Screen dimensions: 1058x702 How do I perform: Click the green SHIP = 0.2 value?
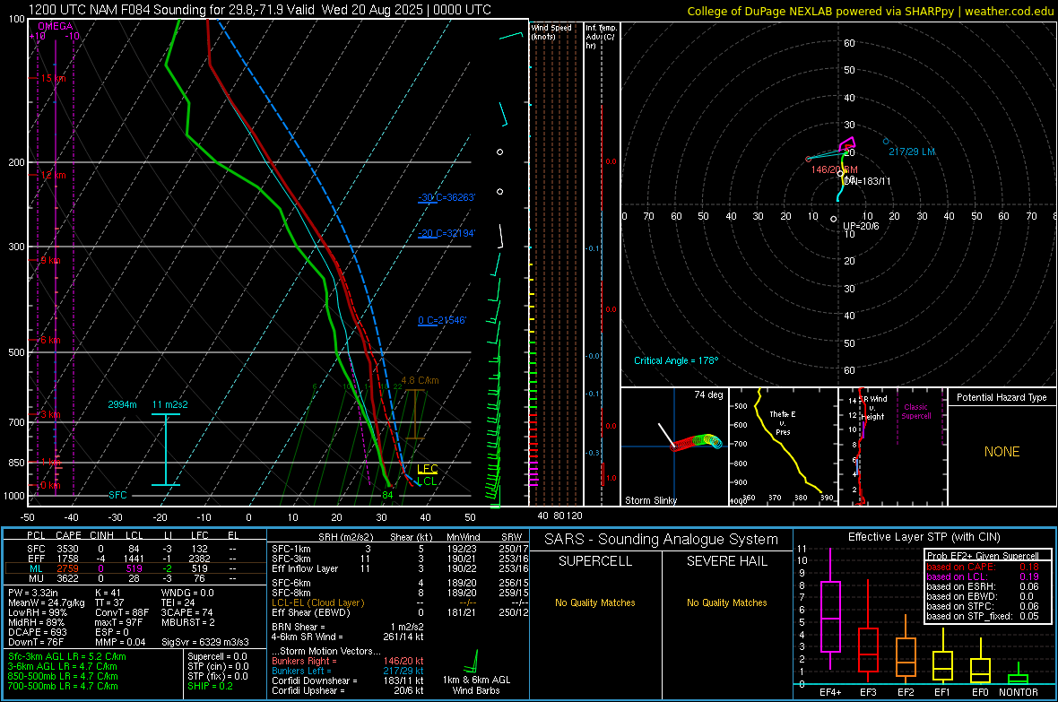point(210,686)
